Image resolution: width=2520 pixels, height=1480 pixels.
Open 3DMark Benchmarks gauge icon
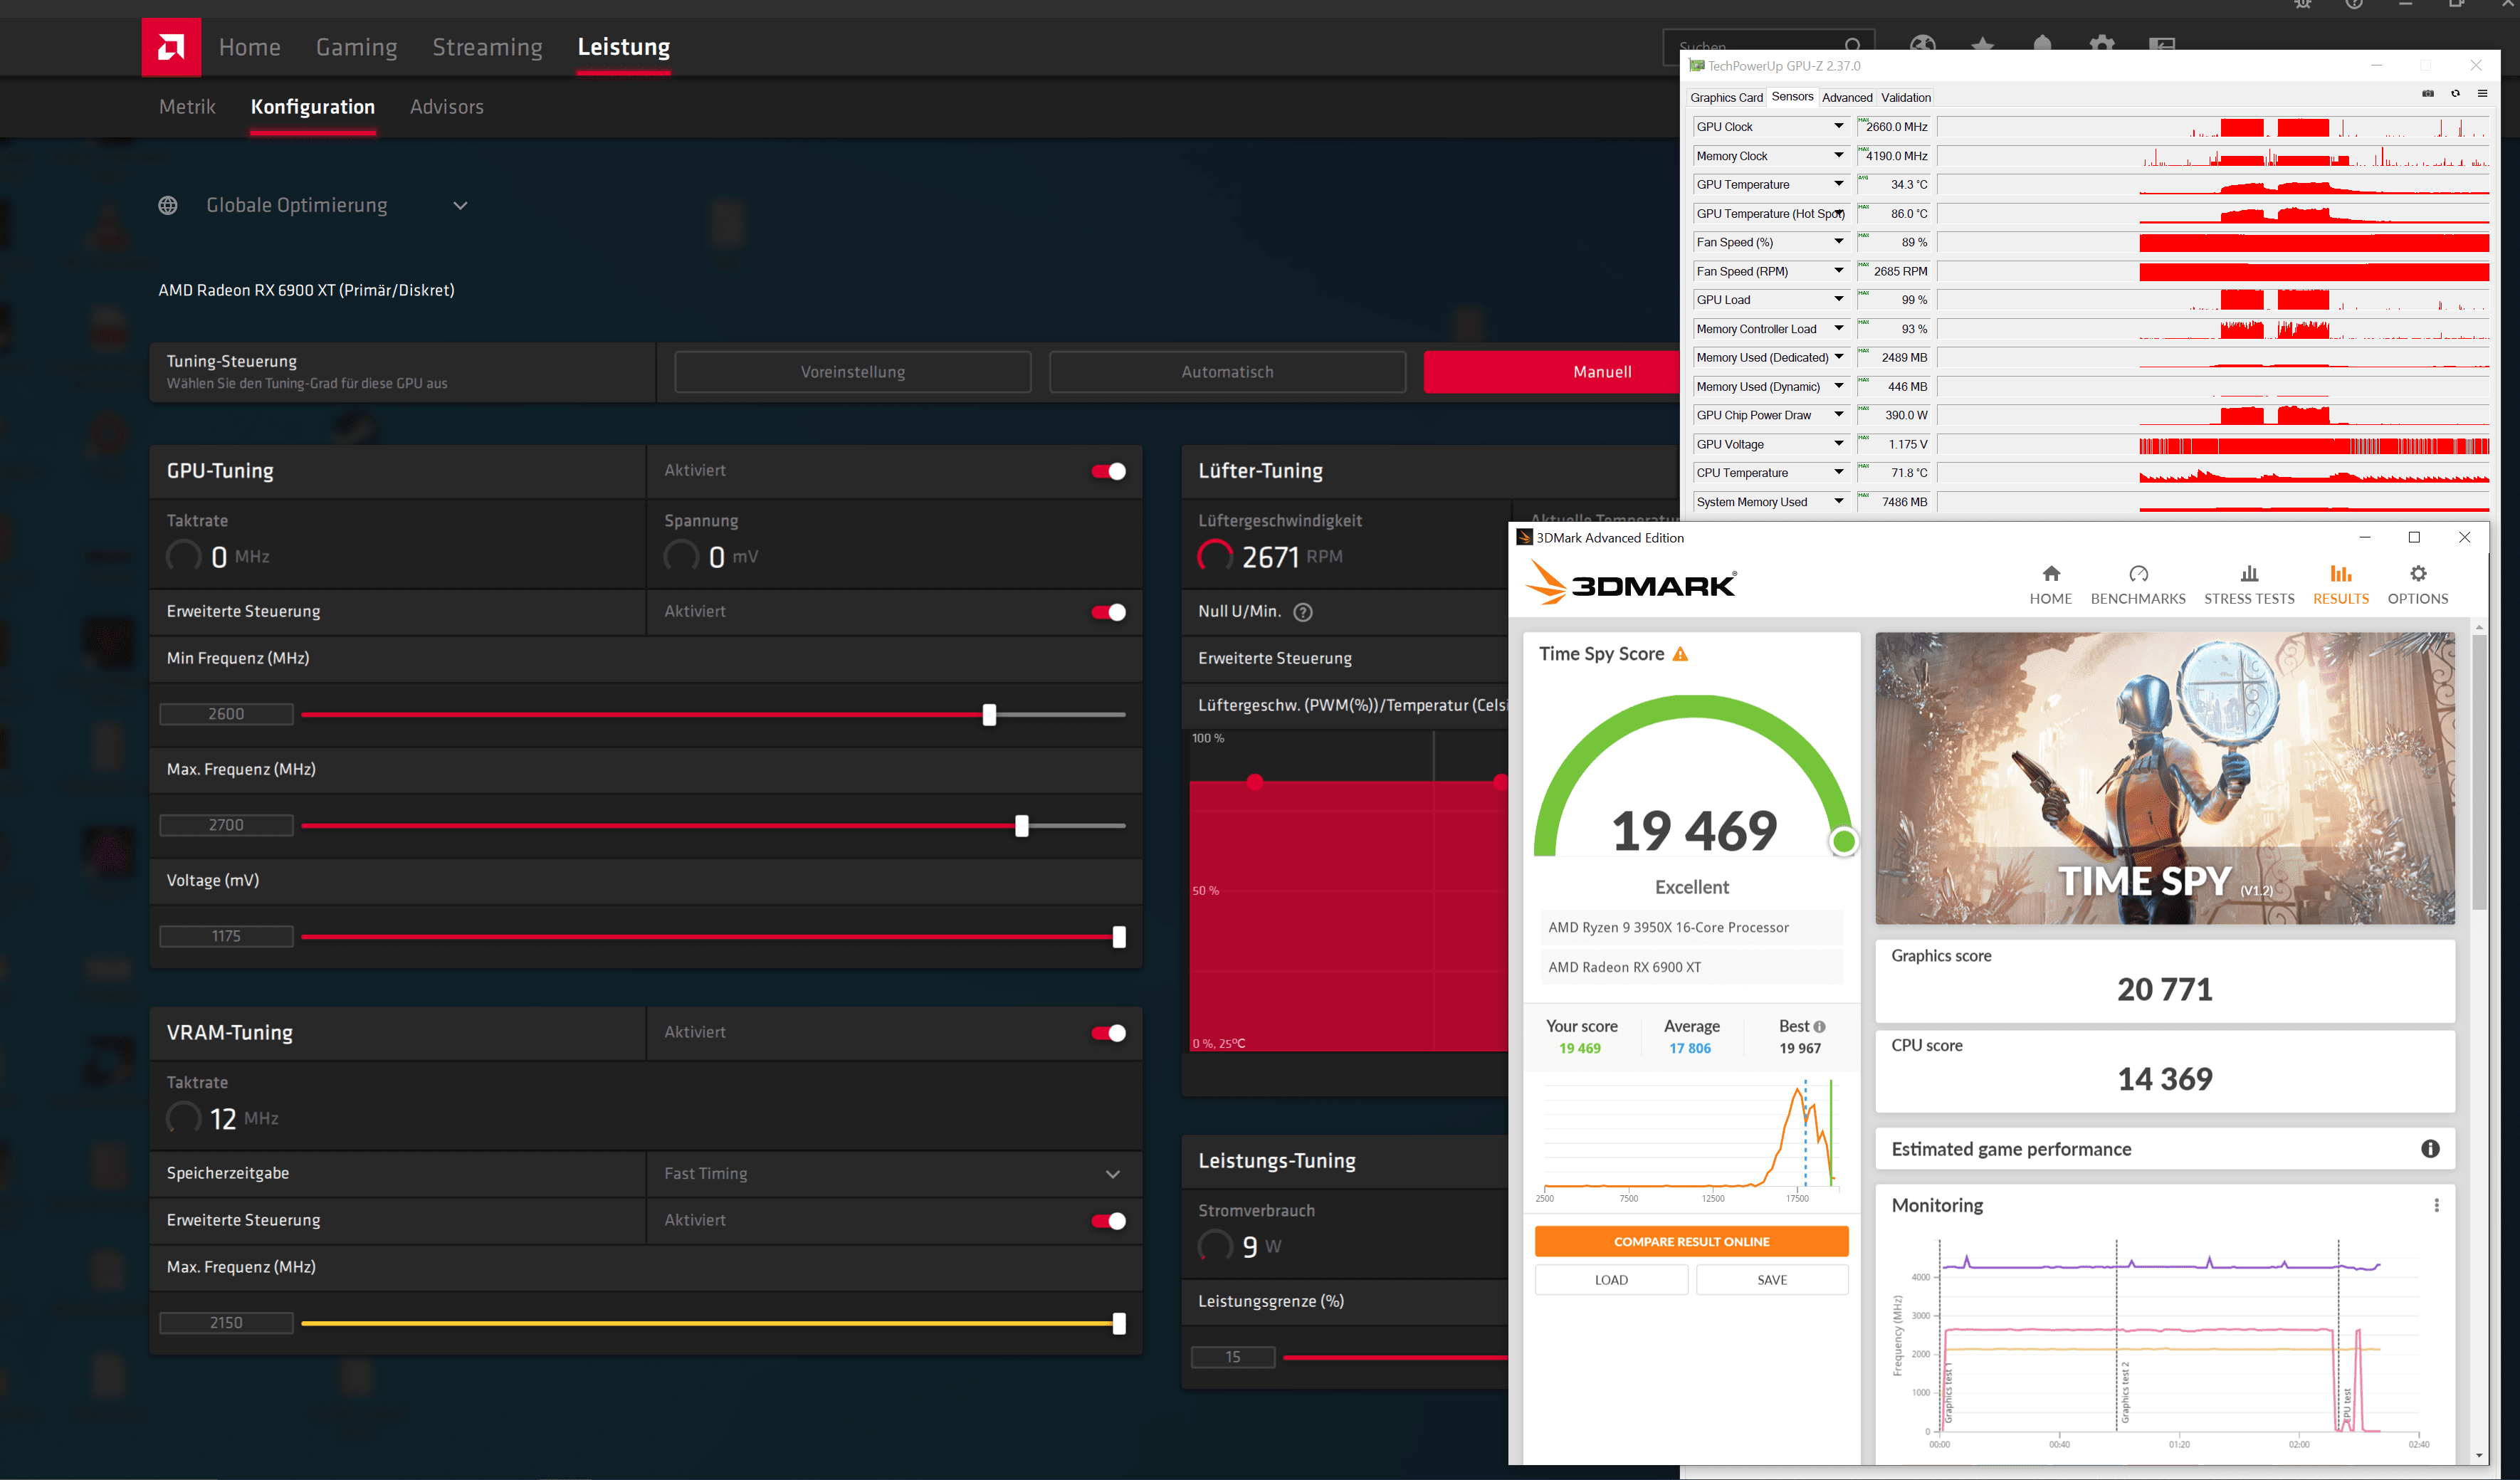2138,573
